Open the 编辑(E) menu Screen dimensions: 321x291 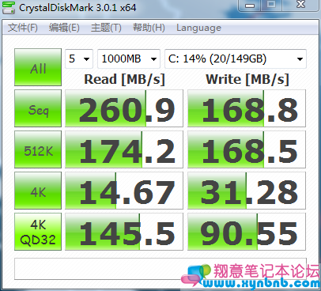(x=64, y=28)
